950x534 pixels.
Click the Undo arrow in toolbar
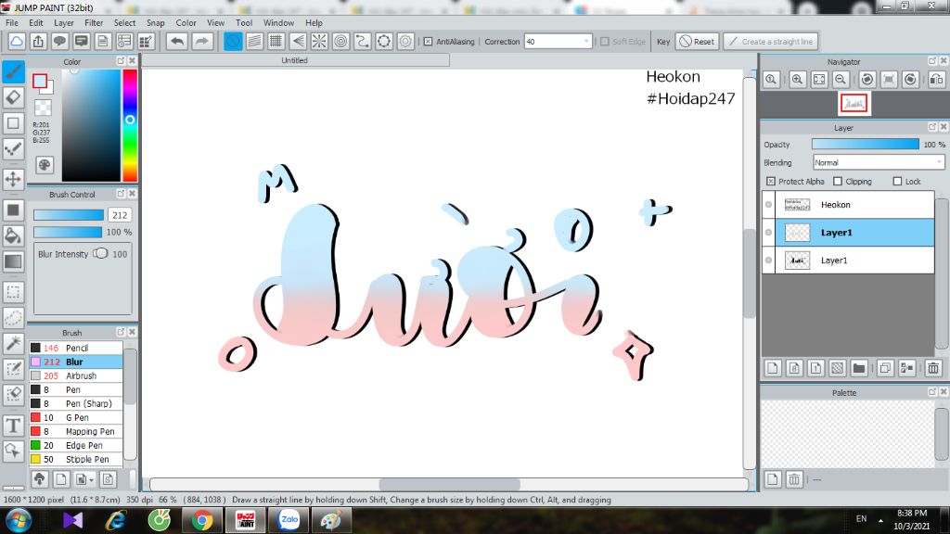pyautogui.click(x=177, y=41)
